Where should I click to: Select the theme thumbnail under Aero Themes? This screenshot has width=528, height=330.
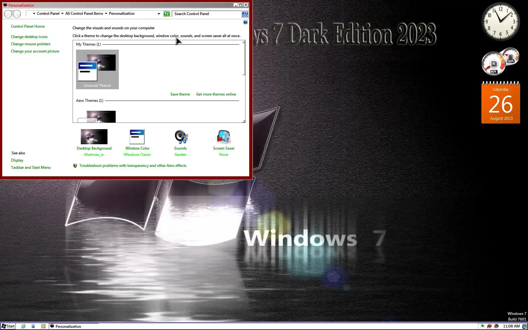[x=97, y=116]
